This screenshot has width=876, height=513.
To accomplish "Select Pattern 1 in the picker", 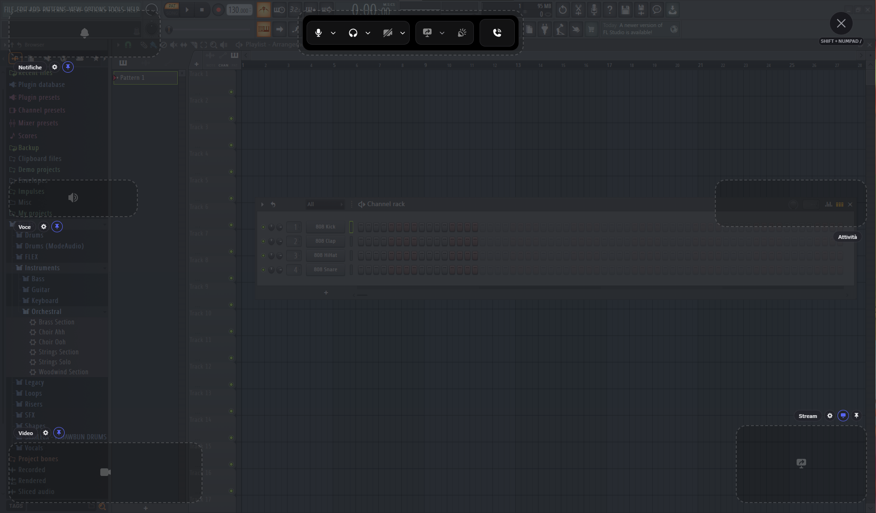I will pyautogui.click(x=145, y=78).
